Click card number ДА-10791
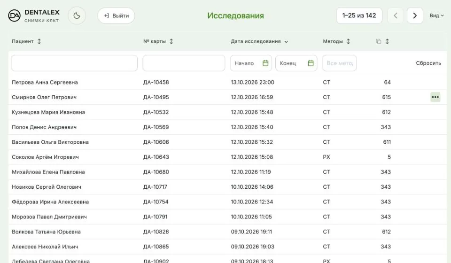The image size is (451, 263). [155, 217]
